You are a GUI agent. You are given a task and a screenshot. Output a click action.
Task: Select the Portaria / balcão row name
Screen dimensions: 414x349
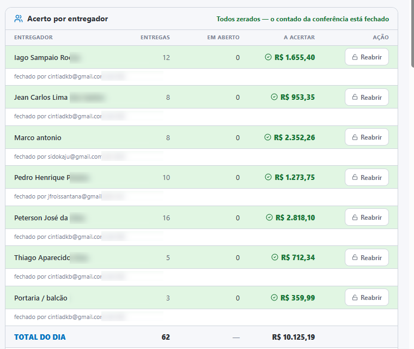41,298
